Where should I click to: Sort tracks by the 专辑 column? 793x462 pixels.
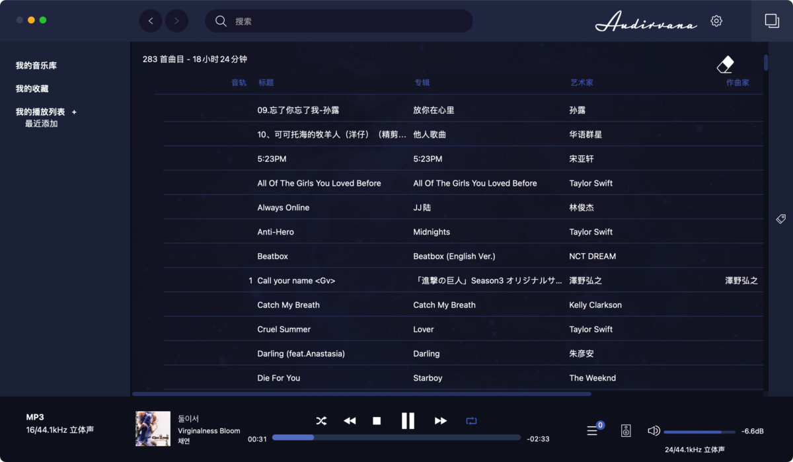422,83
